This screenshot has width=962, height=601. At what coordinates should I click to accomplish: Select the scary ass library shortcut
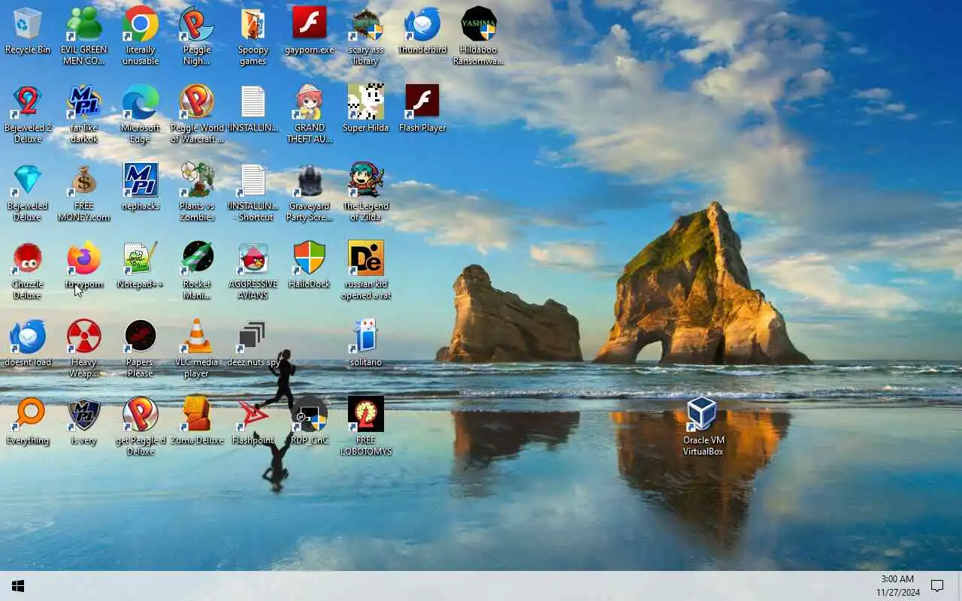point(366,25)
